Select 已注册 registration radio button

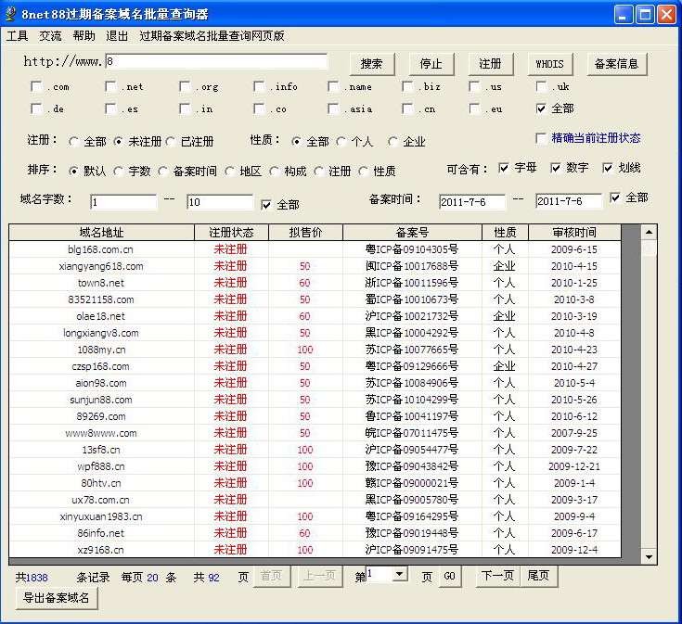tap(171, 142)
